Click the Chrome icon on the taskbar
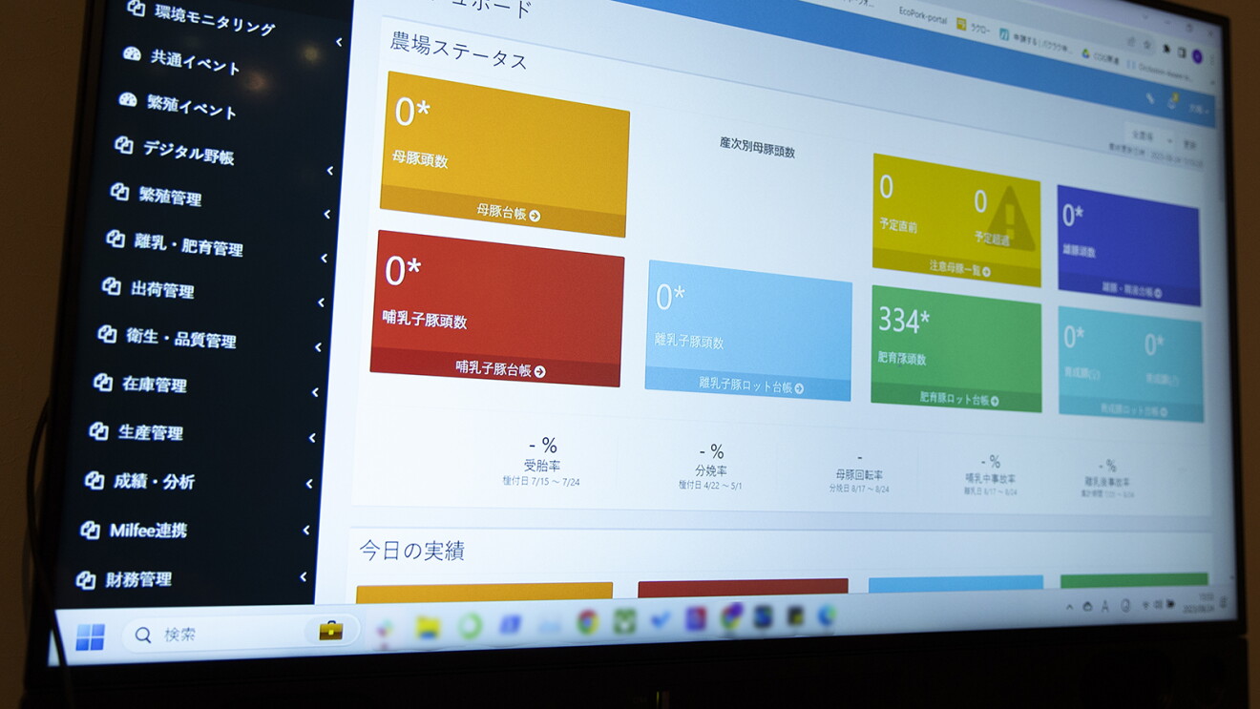1260x709 pixels. 587,621
